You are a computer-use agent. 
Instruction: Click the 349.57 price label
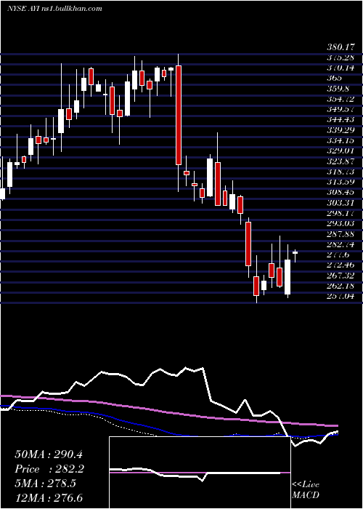(x=340, y=109)
